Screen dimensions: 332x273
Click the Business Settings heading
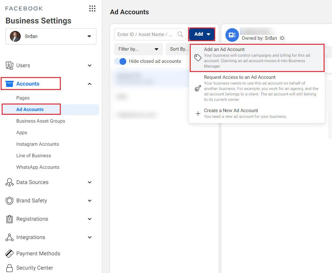[x=38, y=21]
